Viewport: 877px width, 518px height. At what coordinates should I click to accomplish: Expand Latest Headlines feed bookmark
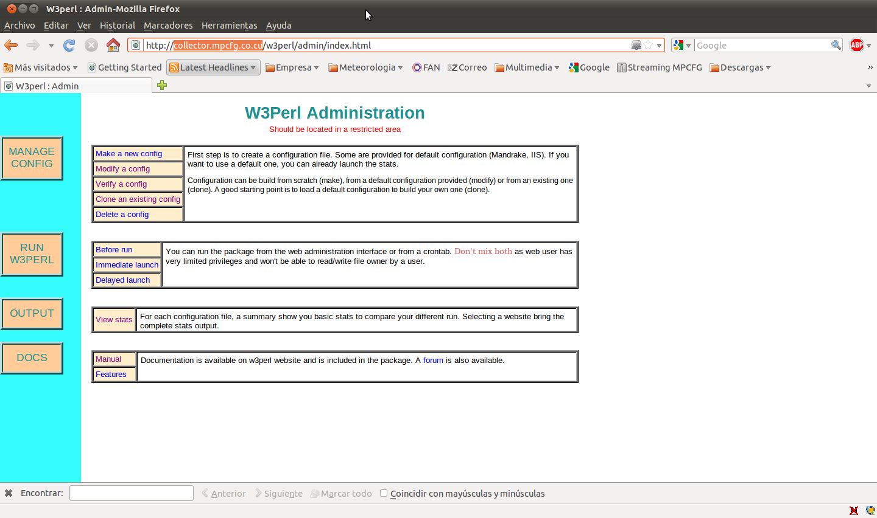tap(213, 67)
